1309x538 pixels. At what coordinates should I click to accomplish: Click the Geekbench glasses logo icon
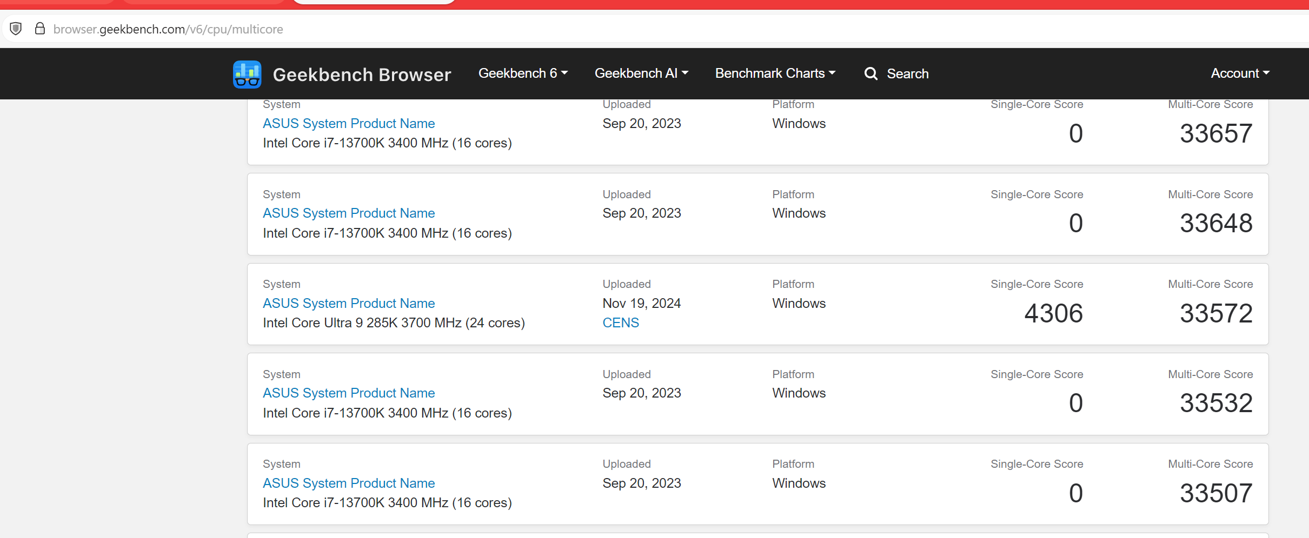click(x=247, y=74)
